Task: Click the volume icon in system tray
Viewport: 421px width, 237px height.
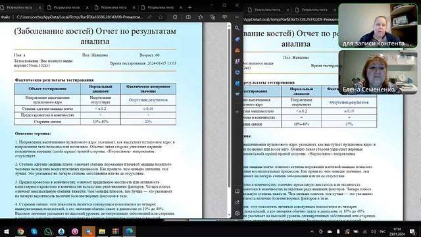Action: point(374,232)
